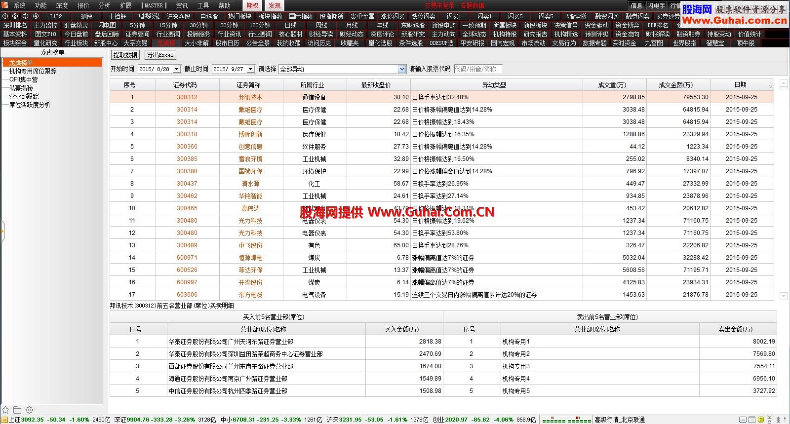Click the 资金流向 toolbar button
Screen dimensions: 790x424
(627, 34)
